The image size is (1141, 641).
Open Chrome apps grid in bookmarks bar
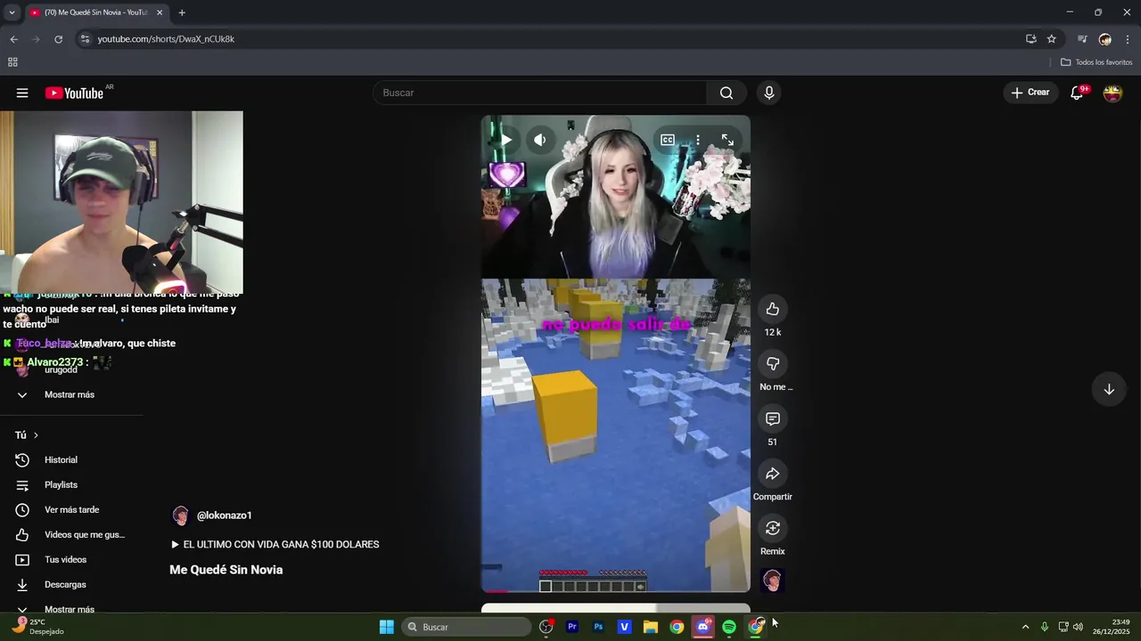click(x=12, y=62)
